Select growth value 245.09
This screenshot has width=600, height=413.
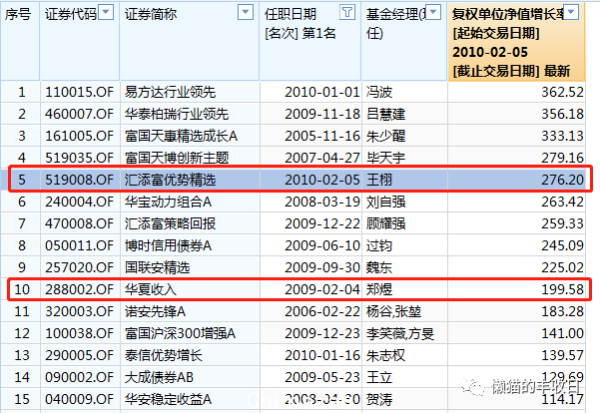tap(562, 245)
